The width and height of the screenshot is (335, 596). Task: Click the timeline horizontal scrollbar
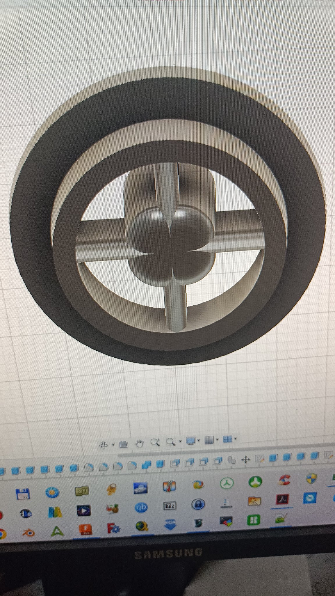tap(226, 451)
